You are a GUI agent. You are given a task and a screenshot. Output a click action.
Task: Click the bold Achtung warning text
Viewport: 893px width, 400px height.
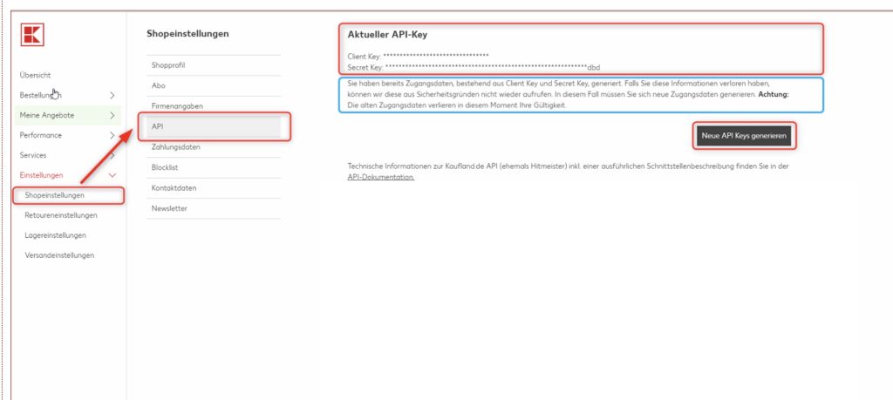coord(774,94)
